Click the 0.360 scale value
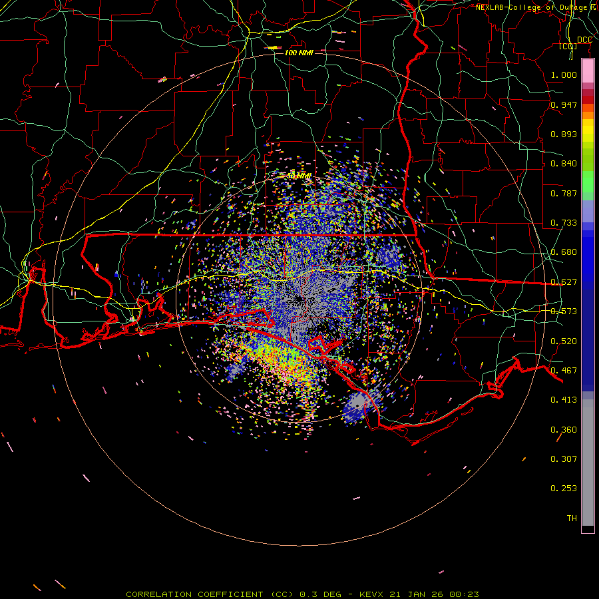Image resolution: width=599 pixels, height=599 pixels. coord(564,430)
